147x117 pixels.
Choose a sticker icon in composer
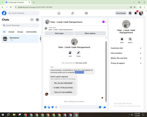pos(53,107)
